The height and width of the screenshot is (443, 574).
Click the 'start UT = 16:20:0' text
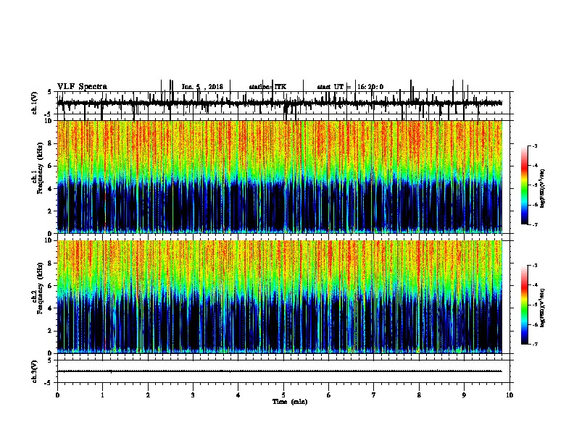point(350,87)
